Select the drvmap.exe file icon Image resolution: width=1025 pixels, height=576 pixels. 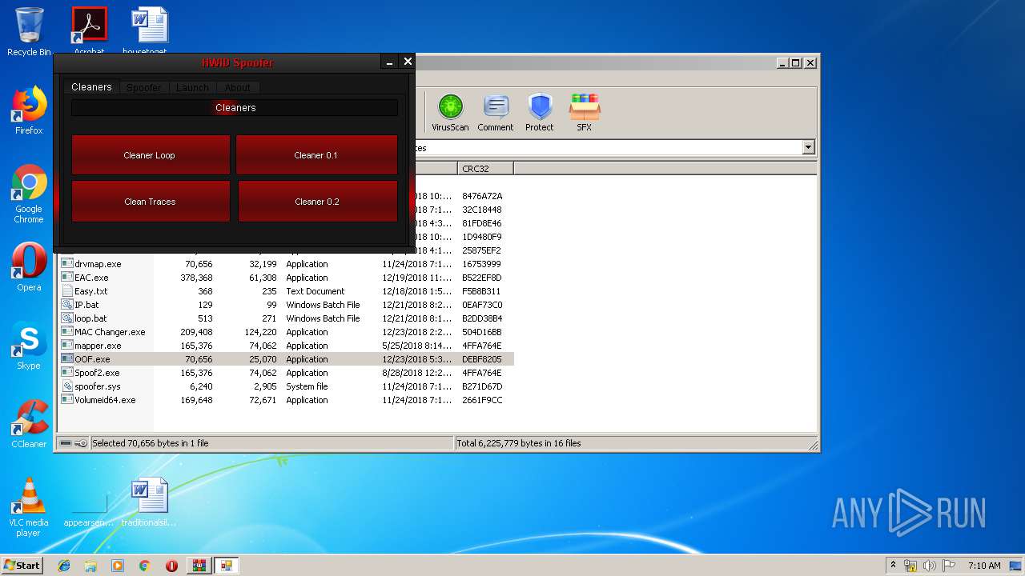coord(68,264)
